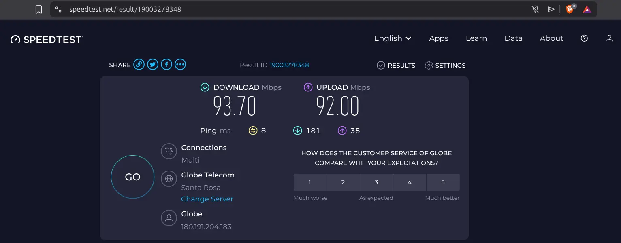Open the English language dropdown
Image resolution: width=621 pixels, height=243 pixels.
(x=393, y=38)
